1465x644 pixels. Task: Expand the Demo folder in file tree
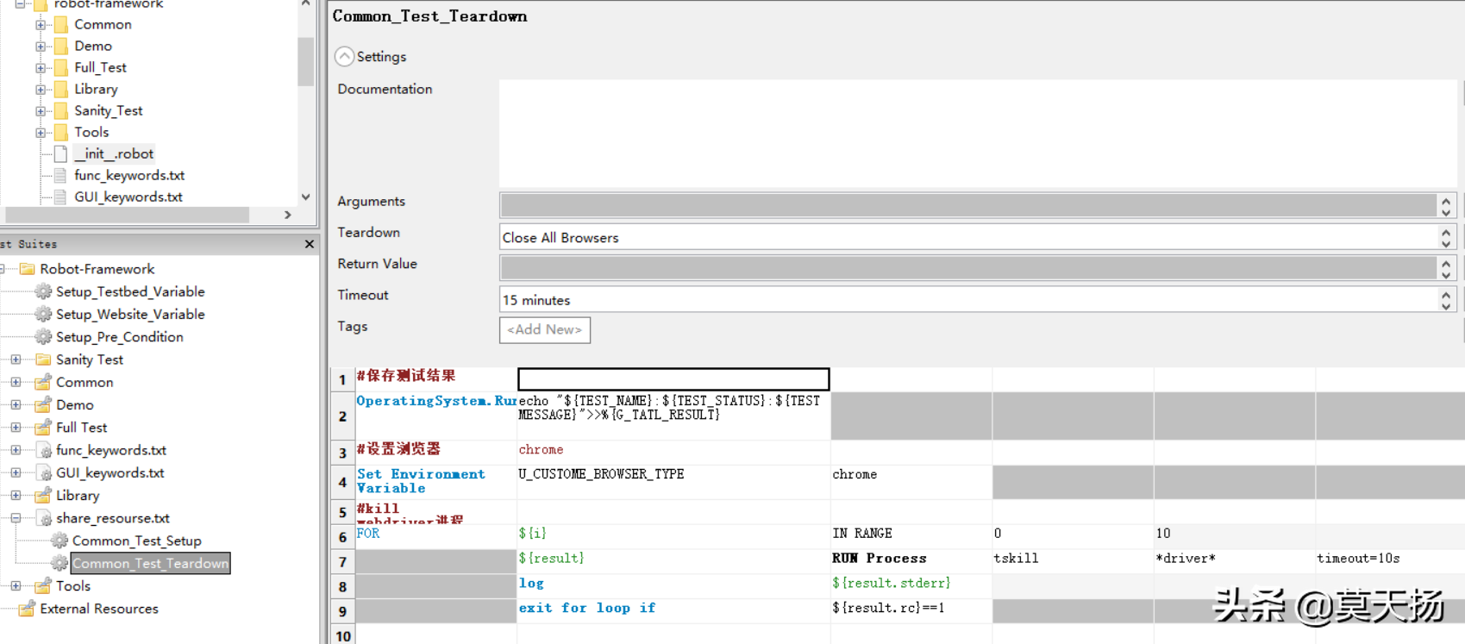point(41,47)
